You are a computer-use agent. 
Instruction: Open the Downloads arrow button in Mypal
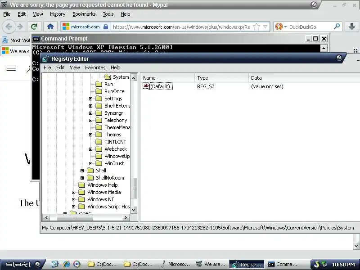coord(352,27)
